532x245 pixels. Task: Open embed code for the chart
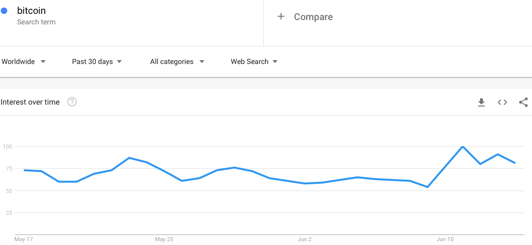click(502, 102)
